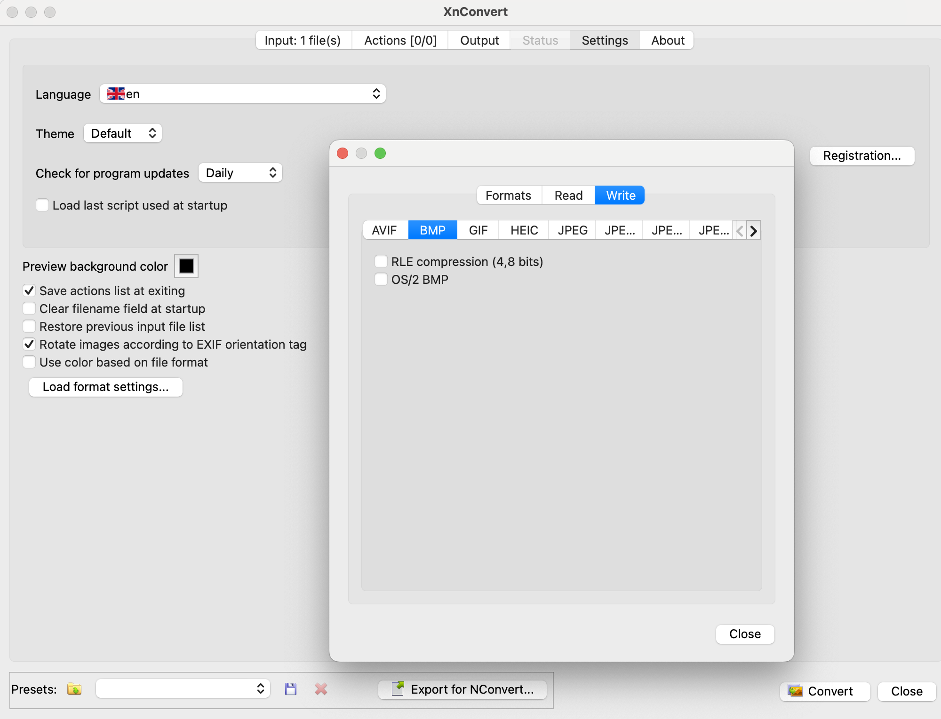Click Close button in format dialog
The image size is (941, 719).
[x=745, y=634]
